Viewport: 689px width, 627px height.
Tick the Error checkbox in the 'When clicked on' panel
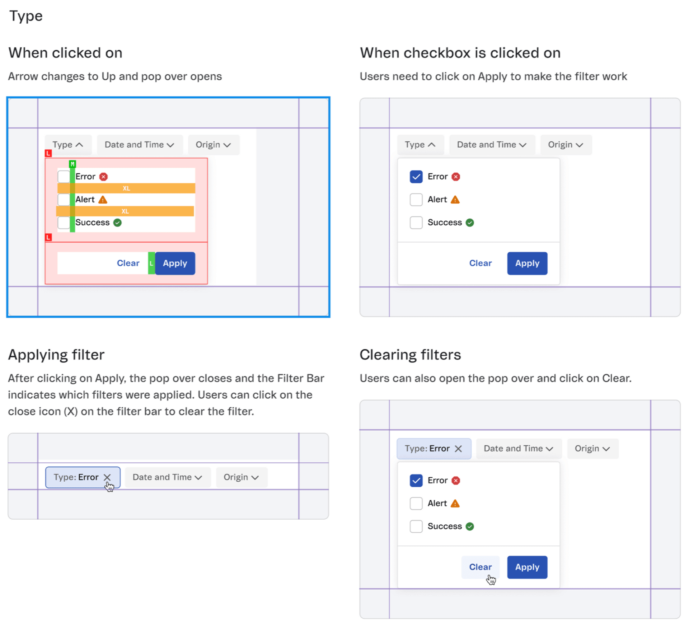click(64, 177)
